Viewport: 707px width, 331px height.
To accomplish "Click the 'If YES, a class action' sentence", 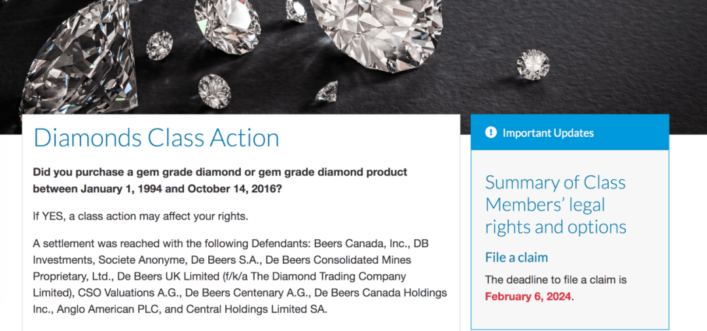I will click(x=141, y=217).
